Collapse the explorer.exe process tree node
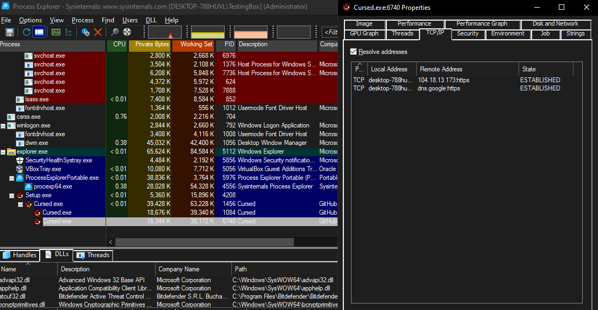Screen dimensions: 598x310 pos(3,151)
